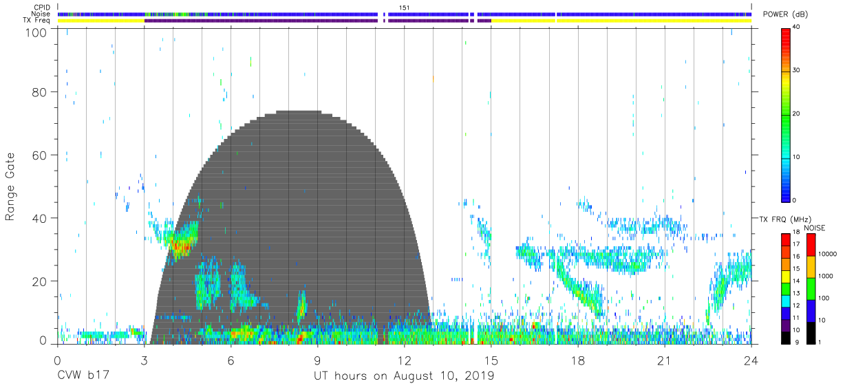This screenshot has height=390, width=845.
Task: Click the x-axis tick label '12'
Action: tap(404, 361)
